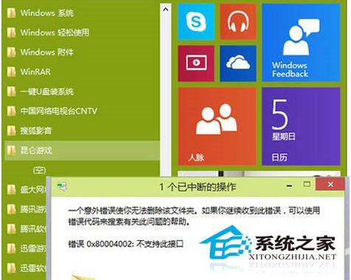Image resolution: width=351 pixels, height=280 pixels.
Task: Open the Music headphones tile
Action: [x=238, y=22]
